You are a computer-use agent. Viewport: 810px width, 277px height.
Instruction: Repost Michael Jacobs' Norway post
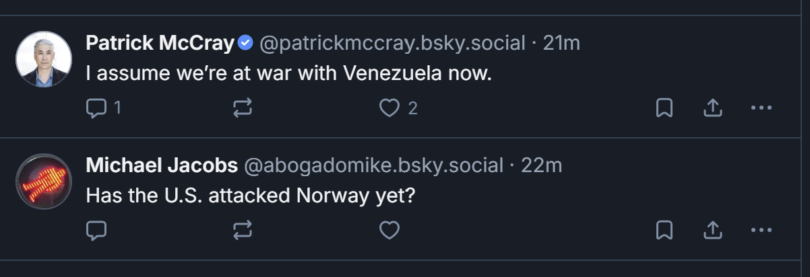(243, 231)
